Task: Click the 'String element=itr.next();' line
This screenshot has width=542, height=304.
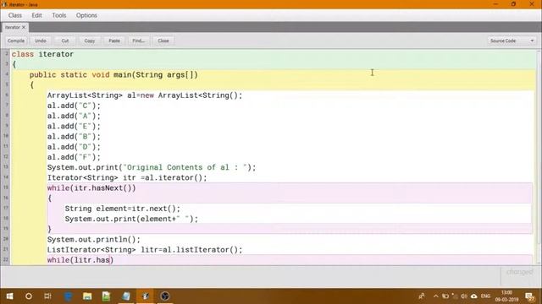Action: pos(122,209)
